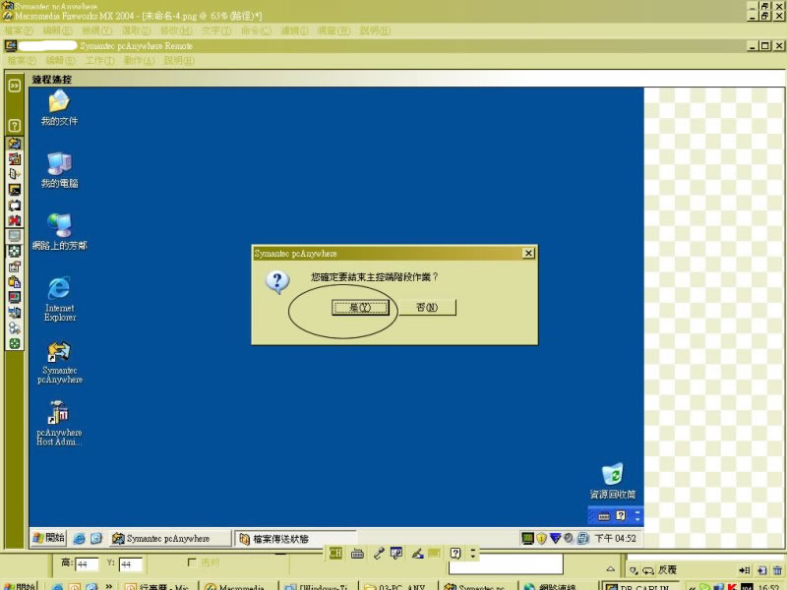Screen dimensions: 787x590
Task: Click the 是(Y) button in the dialog
Action: pos(352,308)
